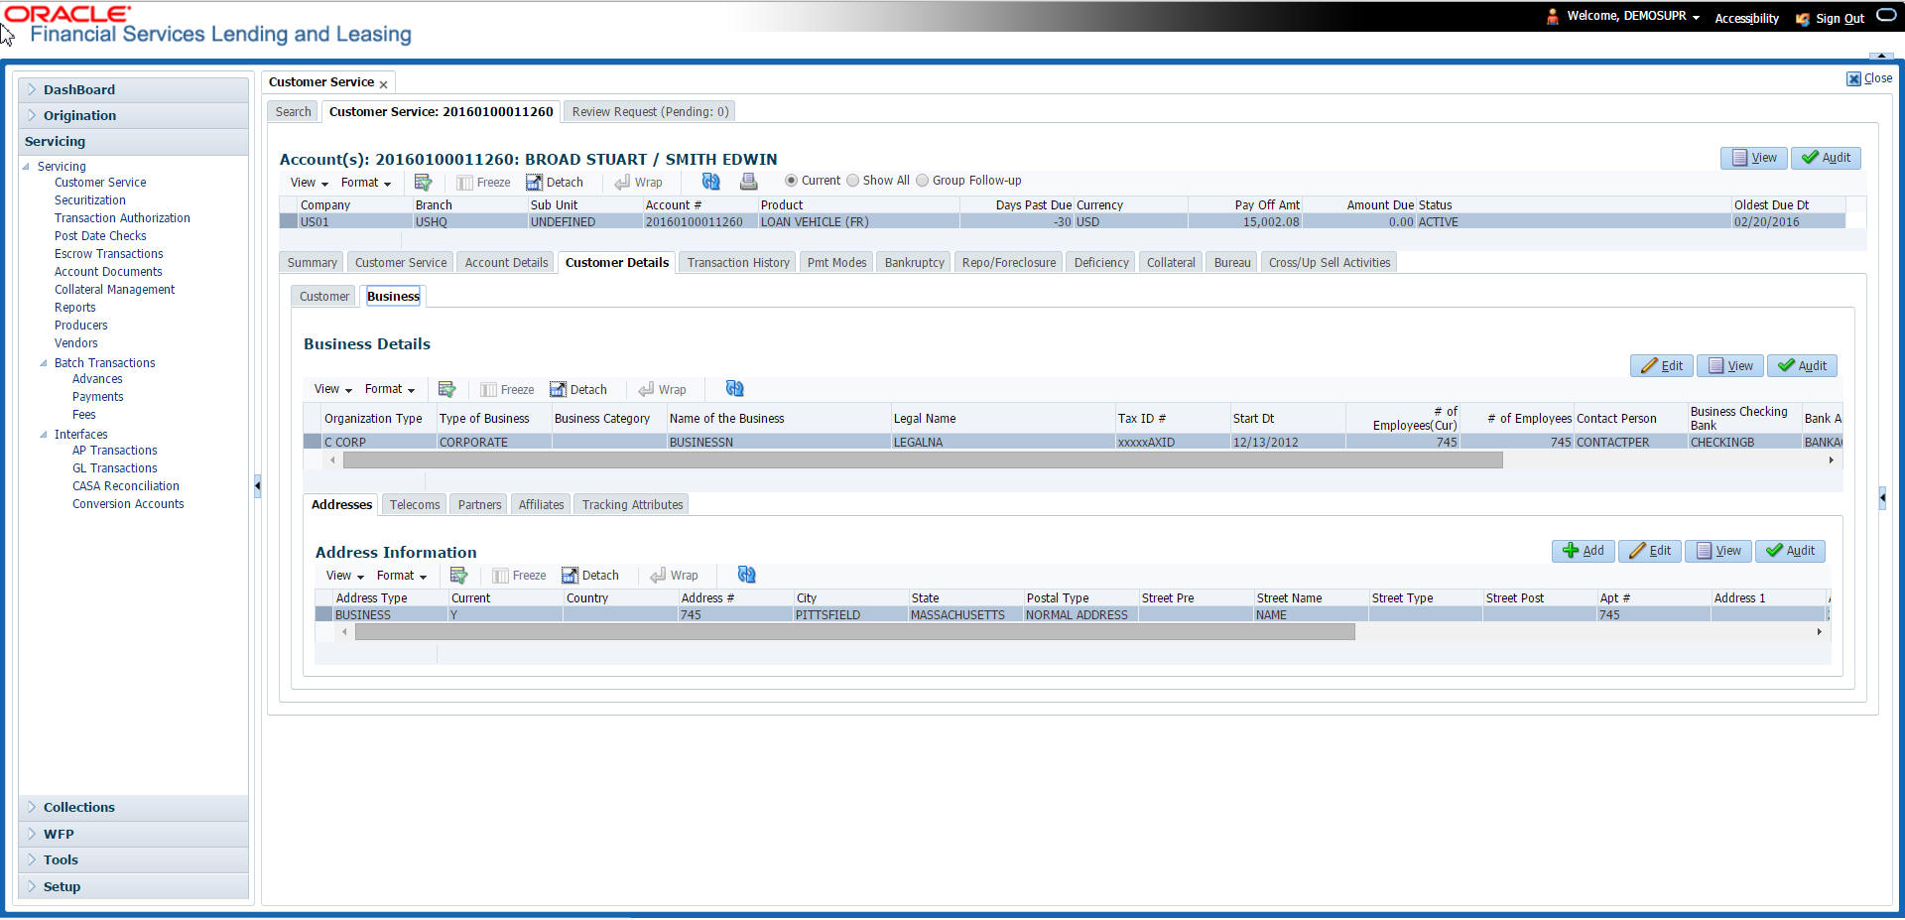Expand the DashBoard panel
Viewport: 1905px width, 920px height.
[x=32, y=89]
